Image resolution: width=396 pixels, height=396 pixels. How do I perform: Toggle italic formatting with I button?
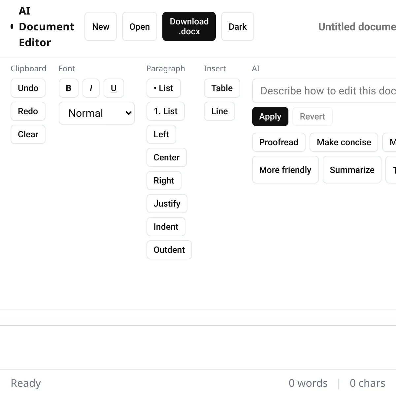coord(91,88)
